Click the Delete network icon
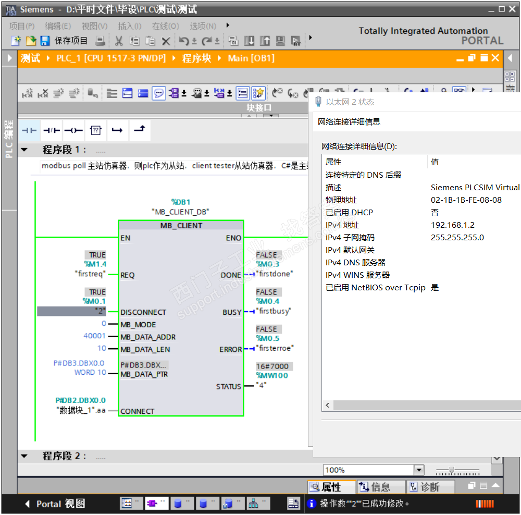 click(43, 93)
